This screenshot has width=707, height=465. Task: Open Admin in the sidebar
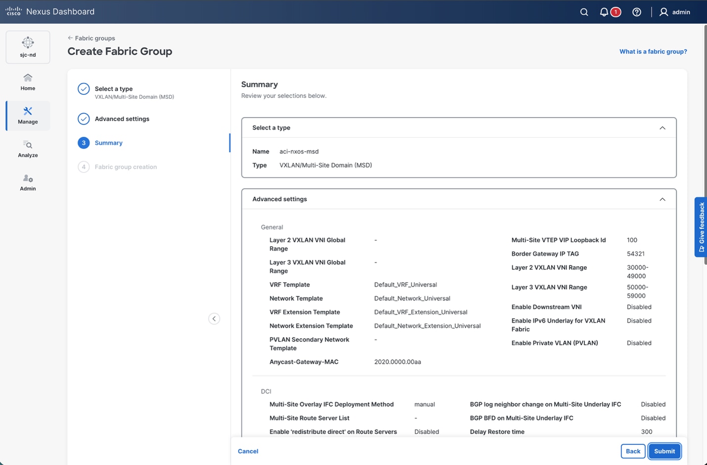point(28,182)
